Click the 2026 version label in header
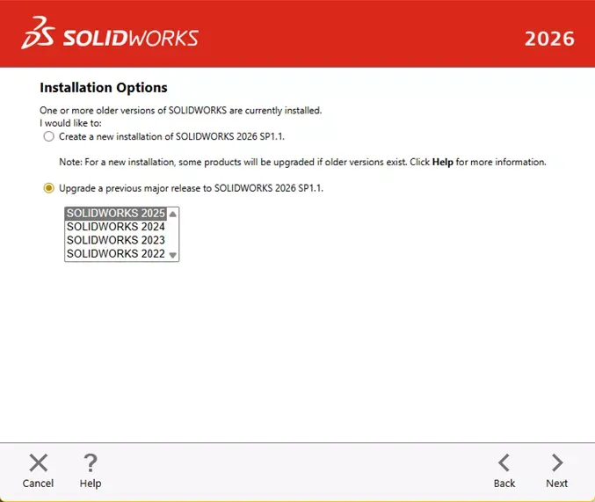Viewport: 595px width, 502px height. tap(549, 39)
